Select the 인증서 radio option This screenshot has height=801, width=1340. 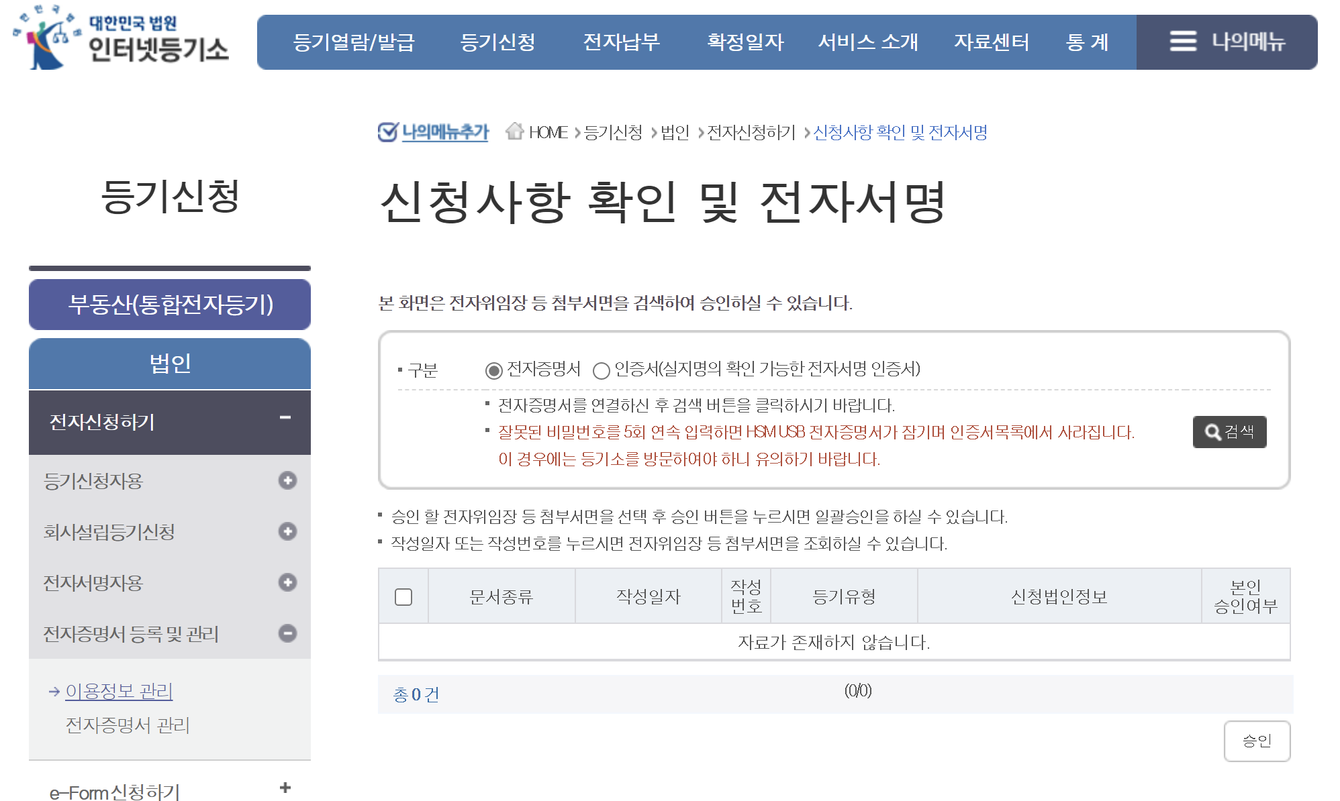pos(601,370)
